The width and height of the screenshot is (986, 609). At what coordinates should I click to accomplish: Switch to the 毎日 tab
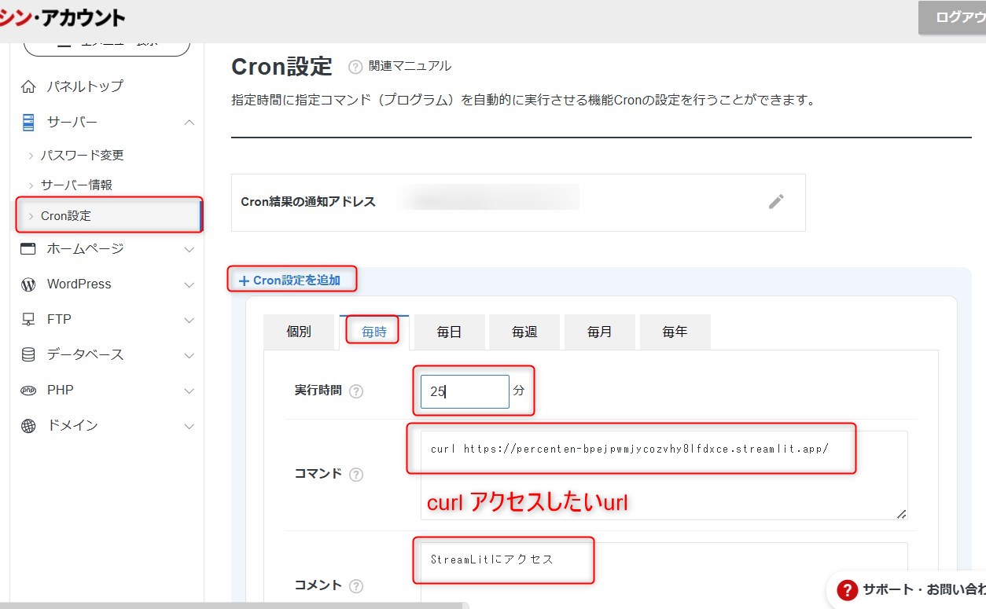449,332
